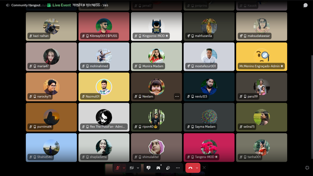The width and height of the screenshot is (313, 176).
Task: Open the Live Event details
Action: tap(62, 5)
